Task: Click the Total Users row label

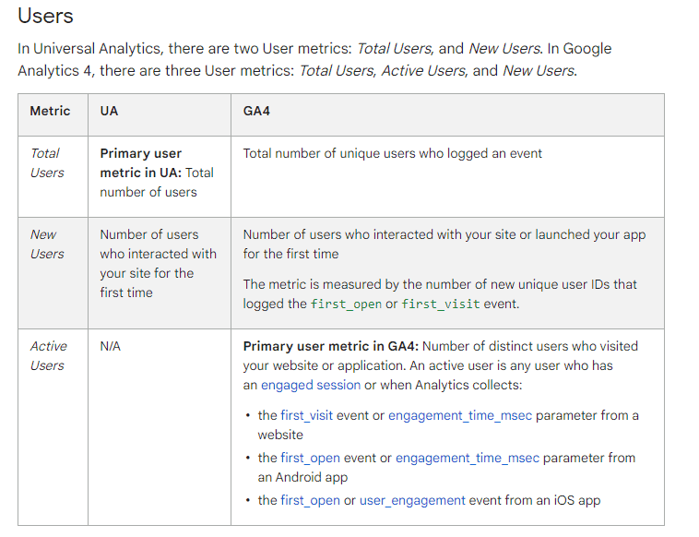Action: point(47,162)
